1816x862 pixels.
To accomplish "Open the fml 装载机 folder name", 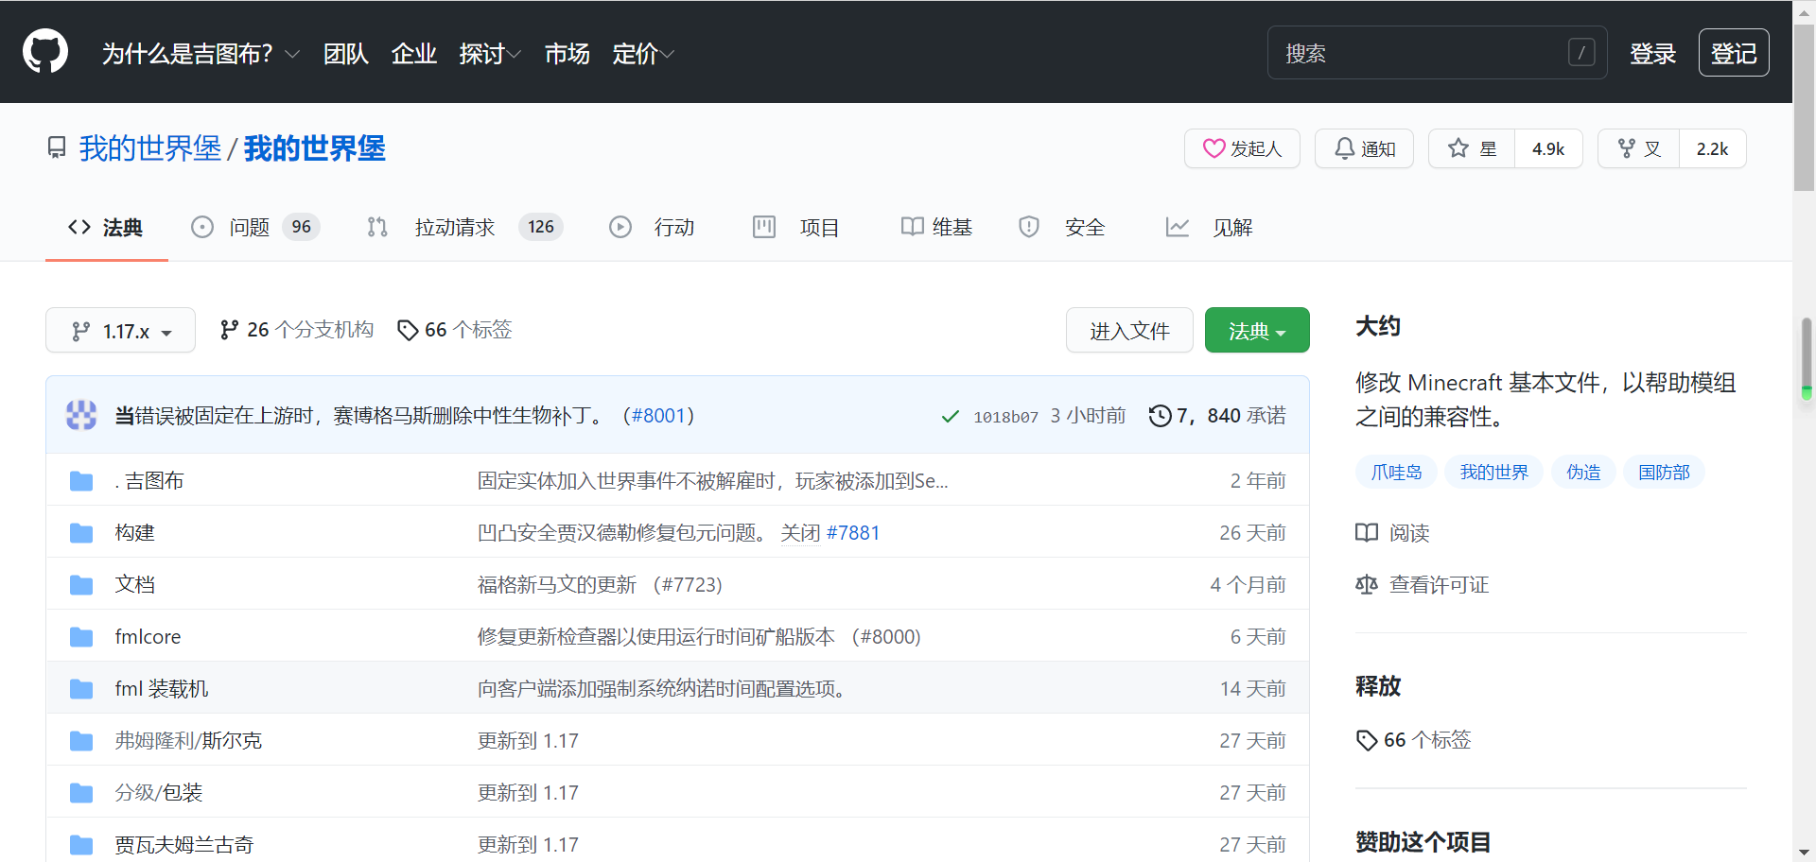I will coord(162,689).
